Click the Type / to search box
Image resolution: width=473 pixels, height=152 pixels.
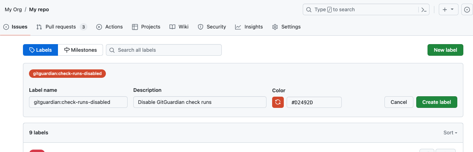tap(366, 10)
